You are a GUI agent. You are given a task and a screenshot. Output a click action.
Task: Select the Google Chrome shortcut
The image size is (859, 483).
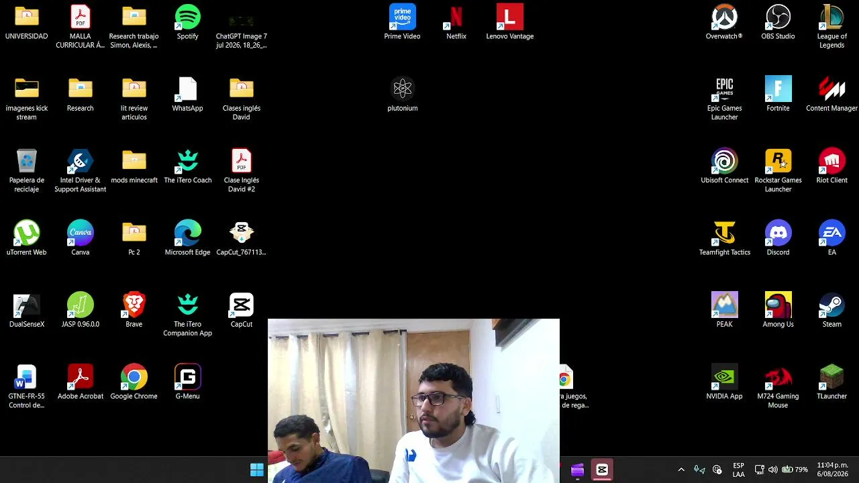pos(134,377)
